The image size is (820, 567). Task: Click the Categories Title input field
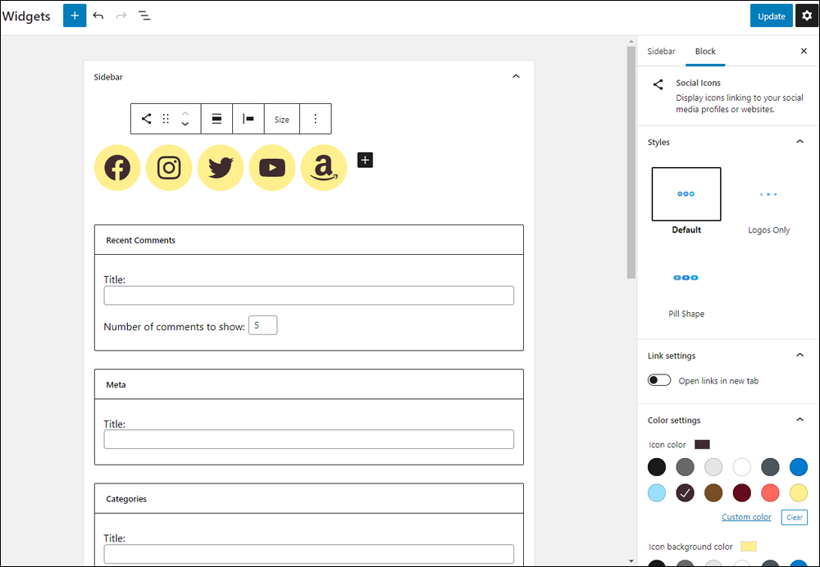click(308, 554)
